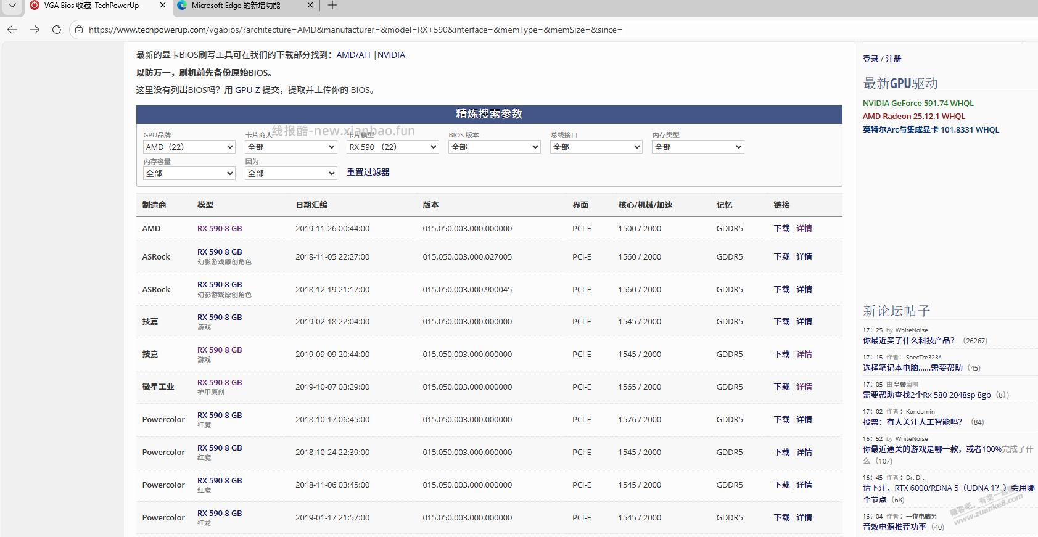The height and width of the screenshot is (537, 1038).
Task: Download 微星工业 RX 590 BIOS
Action: tap(781, 387)
